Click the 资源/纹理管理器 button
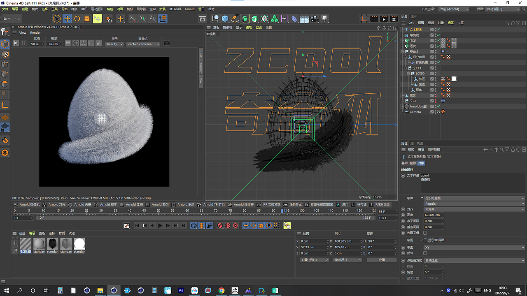The height and width of the screenshot is (296, 527). click(x=319, y=204)
